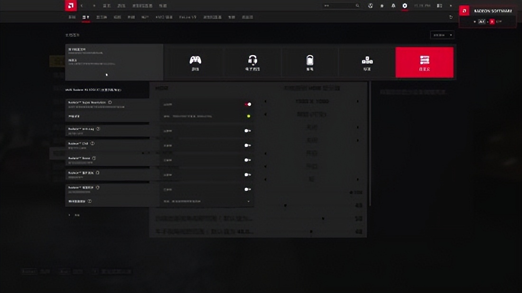The height and width of the screenshot is (293, 522).
Task: Open the 录制和直播 menu in top bar
Action: tap(142, 6)
